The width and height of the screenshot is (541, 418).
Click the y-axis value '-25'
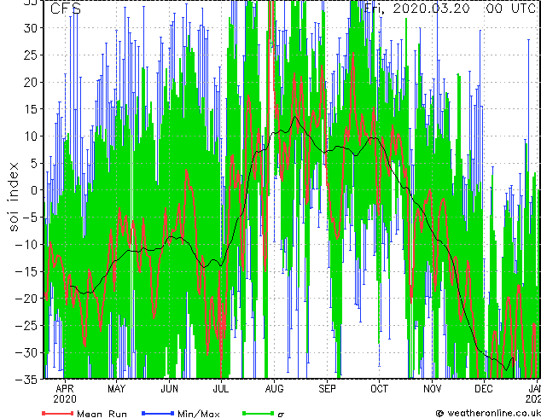point(26,325)
